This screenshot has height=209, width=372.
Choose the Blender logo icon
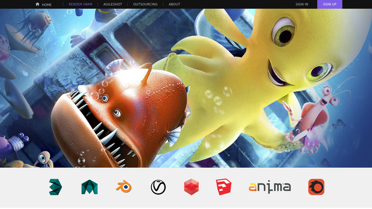[124, 187]
